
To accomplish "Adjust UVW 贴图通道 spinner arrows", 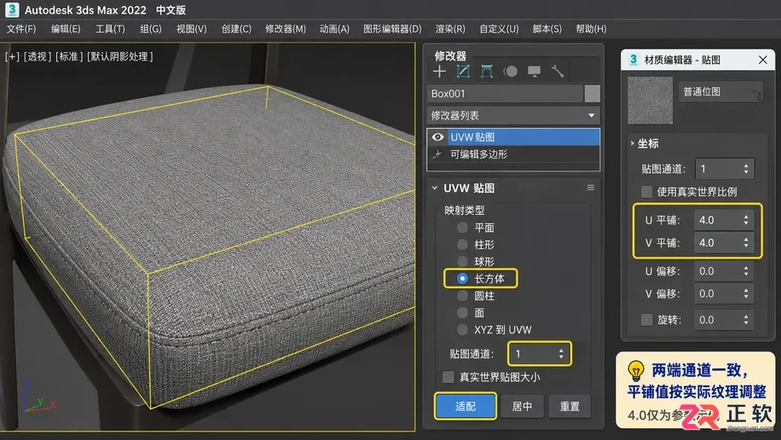I will 561,354.
